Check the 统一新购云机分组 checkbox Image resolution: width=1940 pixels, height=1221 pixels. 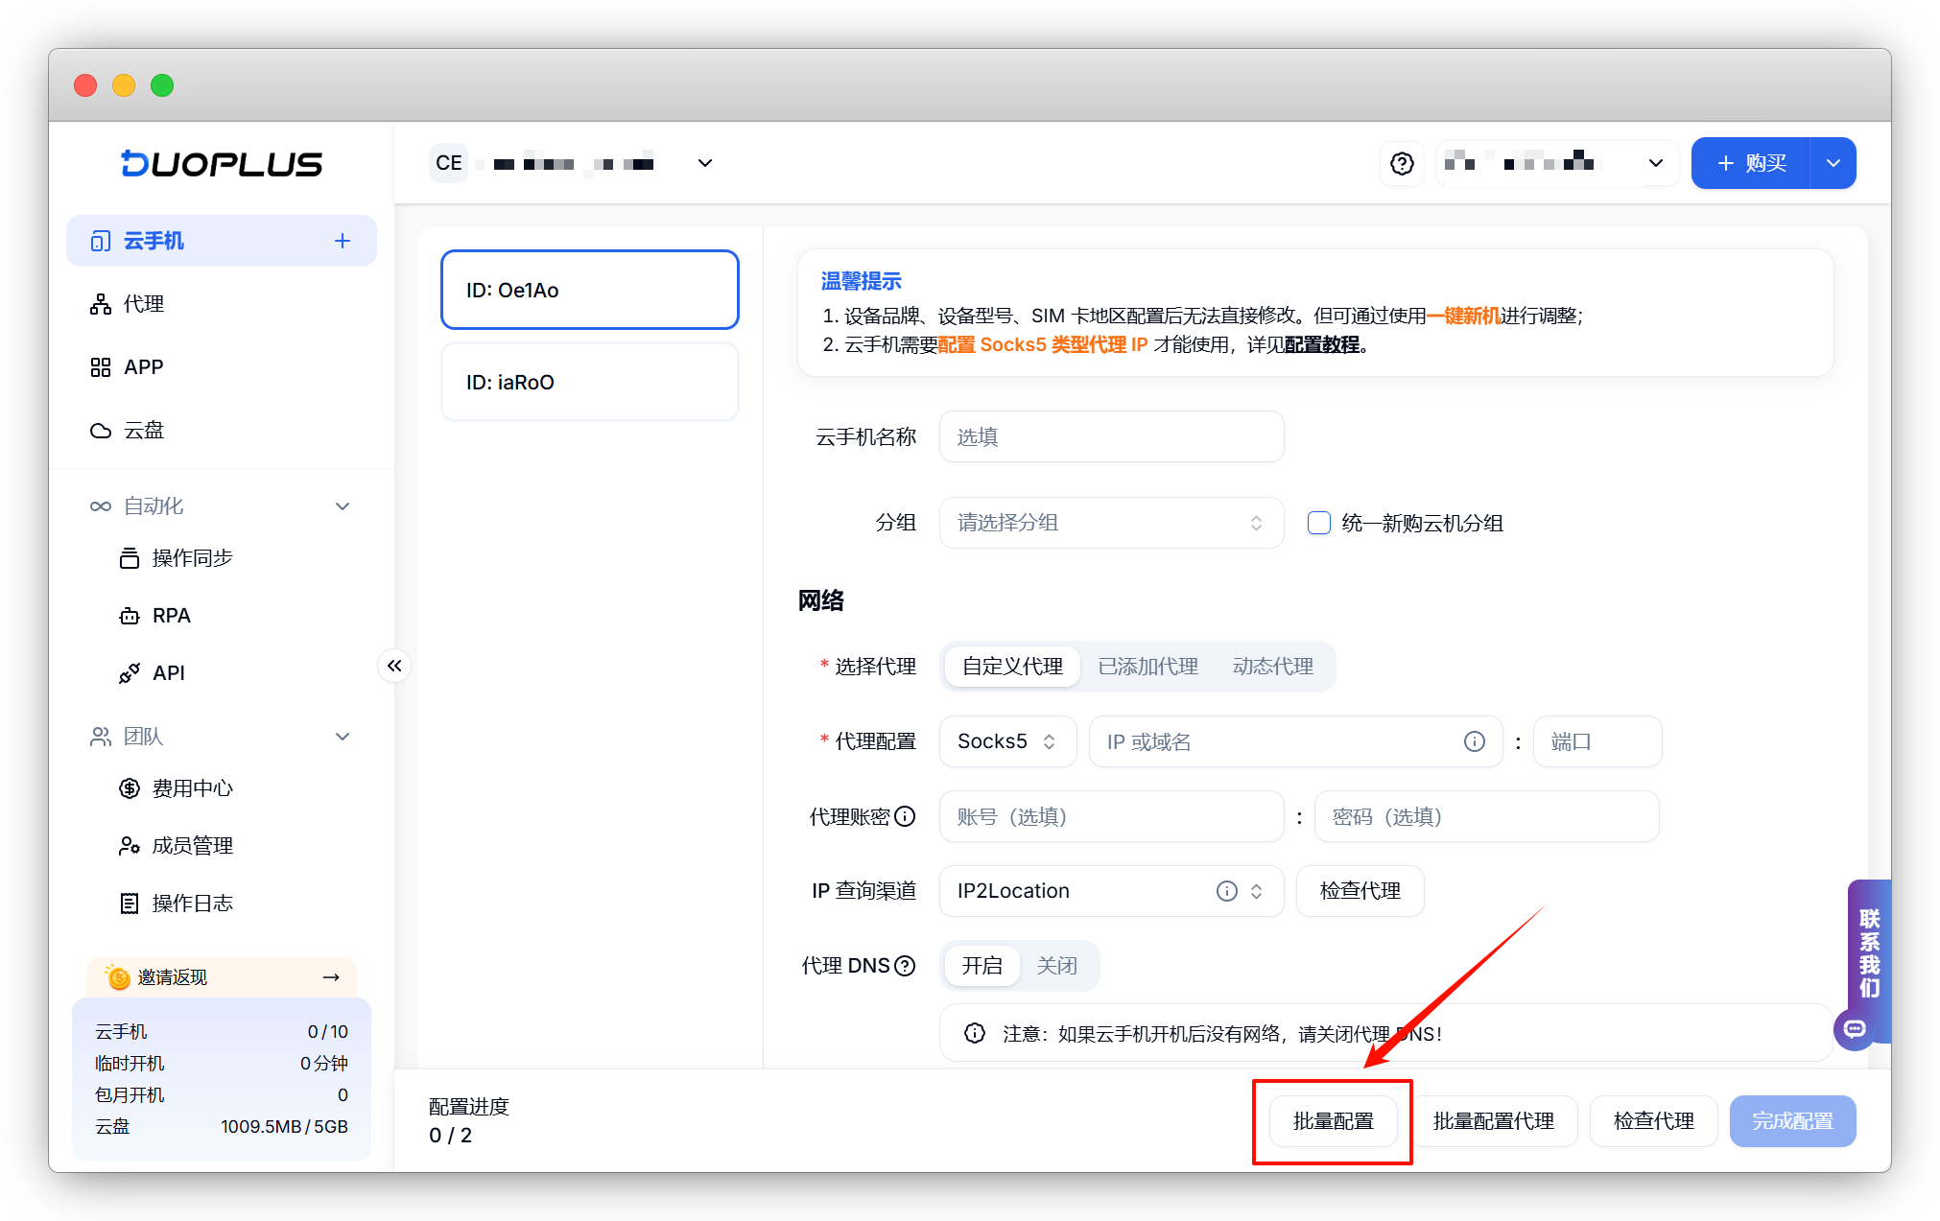point(1319,523)
